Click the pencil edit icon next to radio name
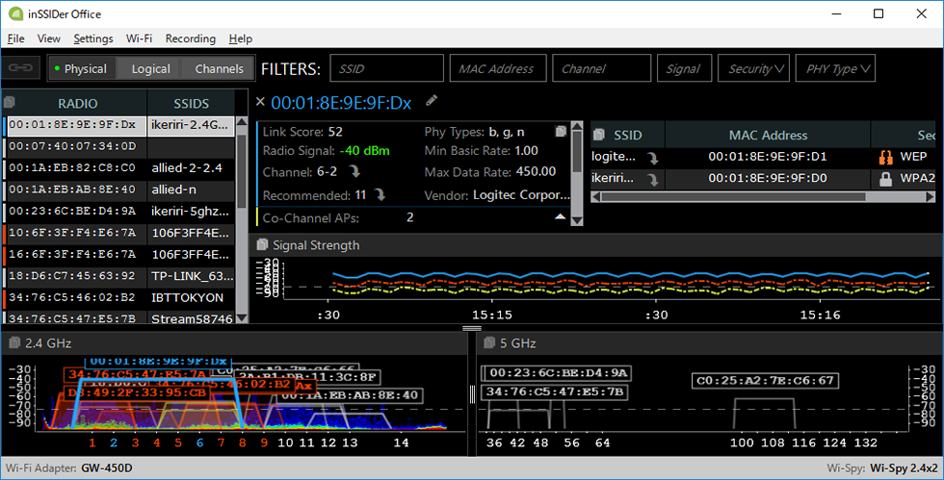The height and width of the screenshot is (480, 944). coord(432,100)
